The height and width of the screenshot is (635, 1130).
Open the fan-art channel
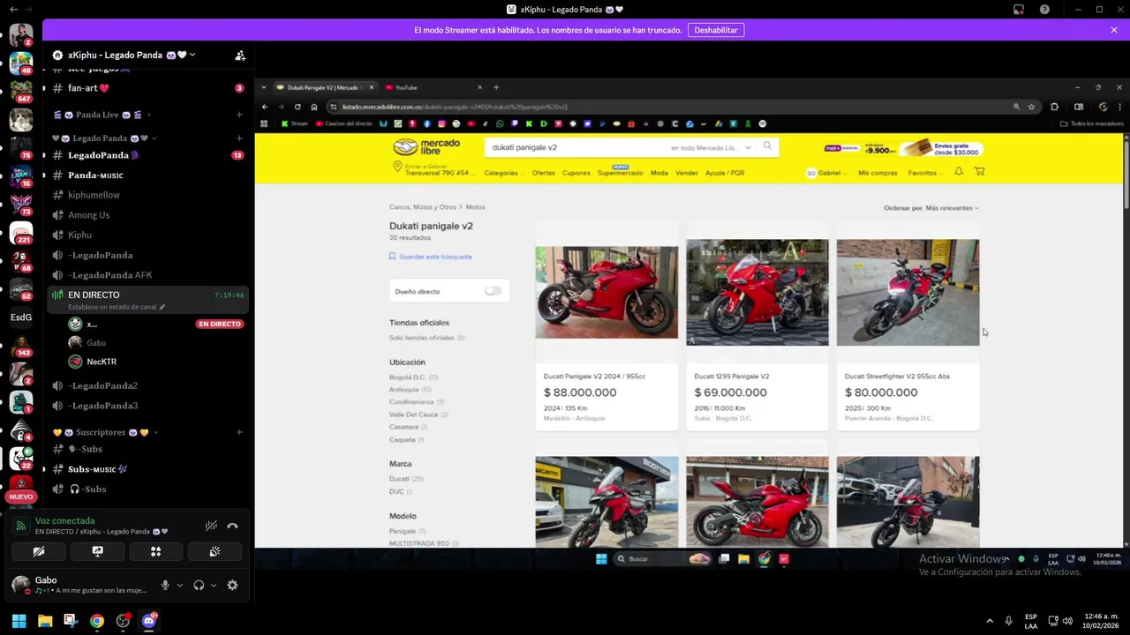[147, 88]
